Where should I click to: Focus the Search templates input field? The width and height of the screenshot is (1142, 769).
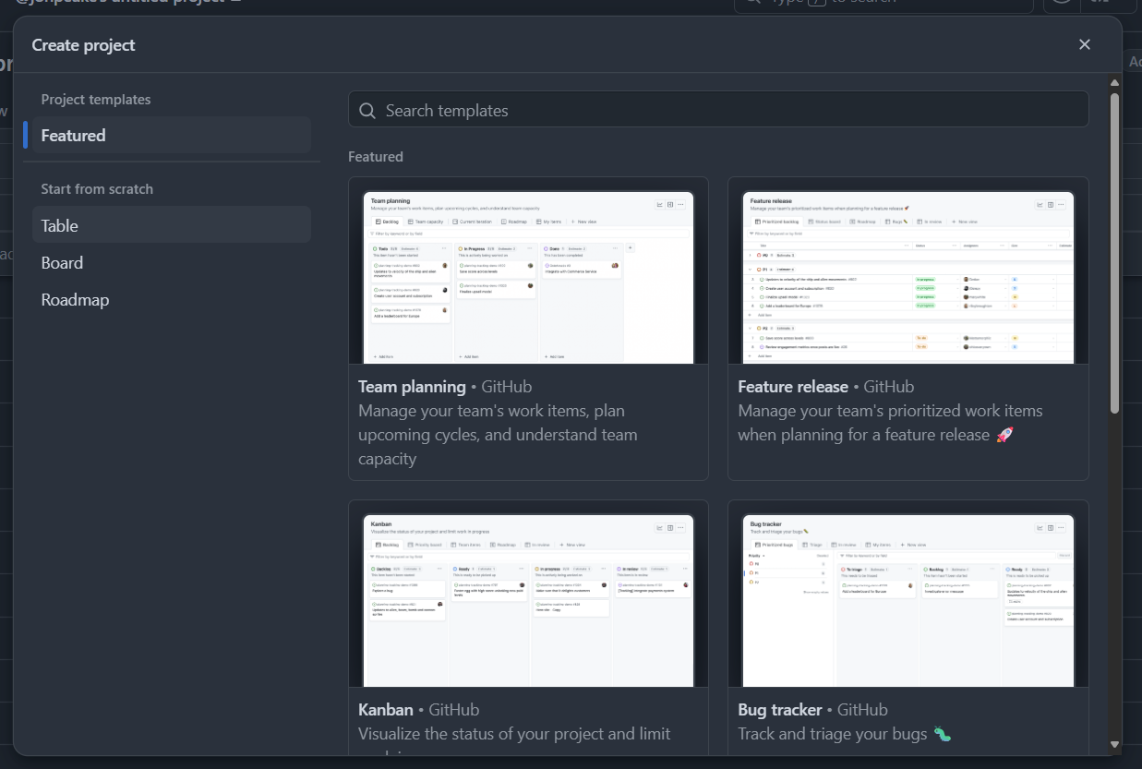(718, 110)
